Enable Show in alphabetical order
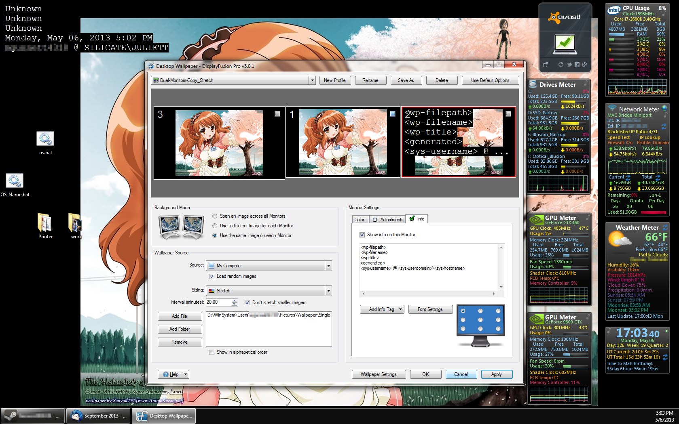679x424 pixels. tap(212, 352)
